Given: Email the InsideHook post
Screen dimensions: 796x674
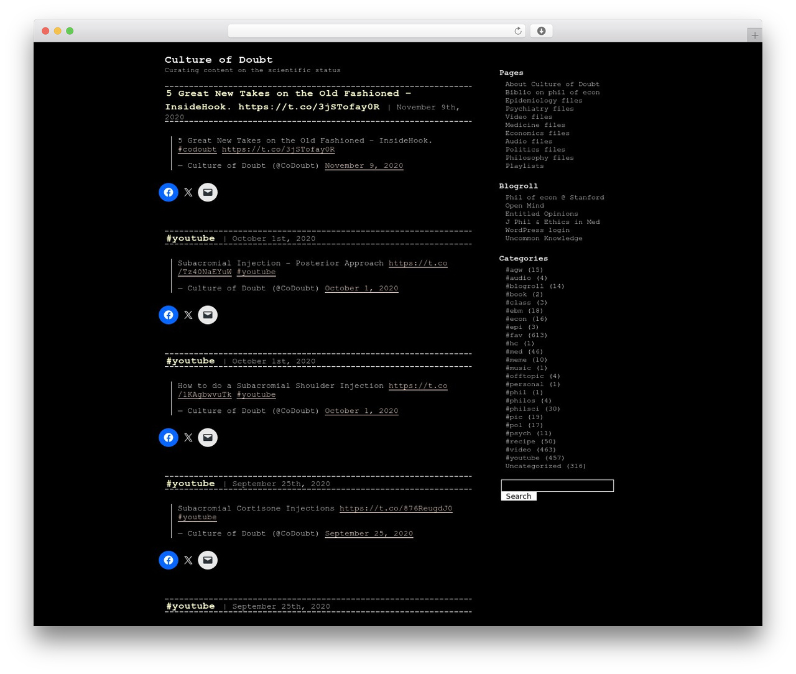Looking at the screenshot, I should 208,192.
